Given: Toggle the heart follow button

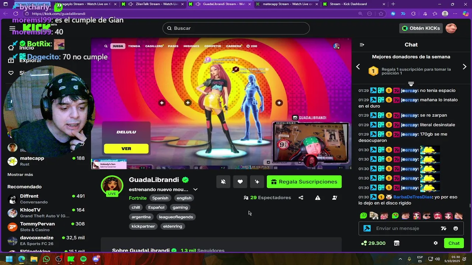Looking at the screenshot, I should 240,182.
